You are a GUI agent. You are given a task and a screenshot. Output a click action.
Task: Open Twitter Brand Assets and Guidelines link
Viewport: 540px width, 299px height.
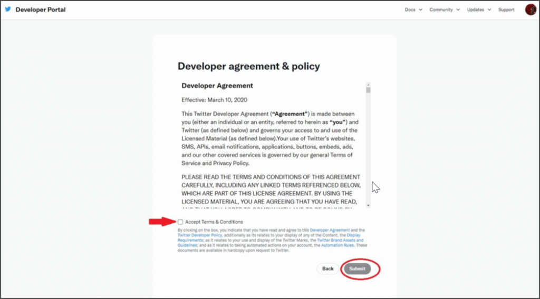340,240
